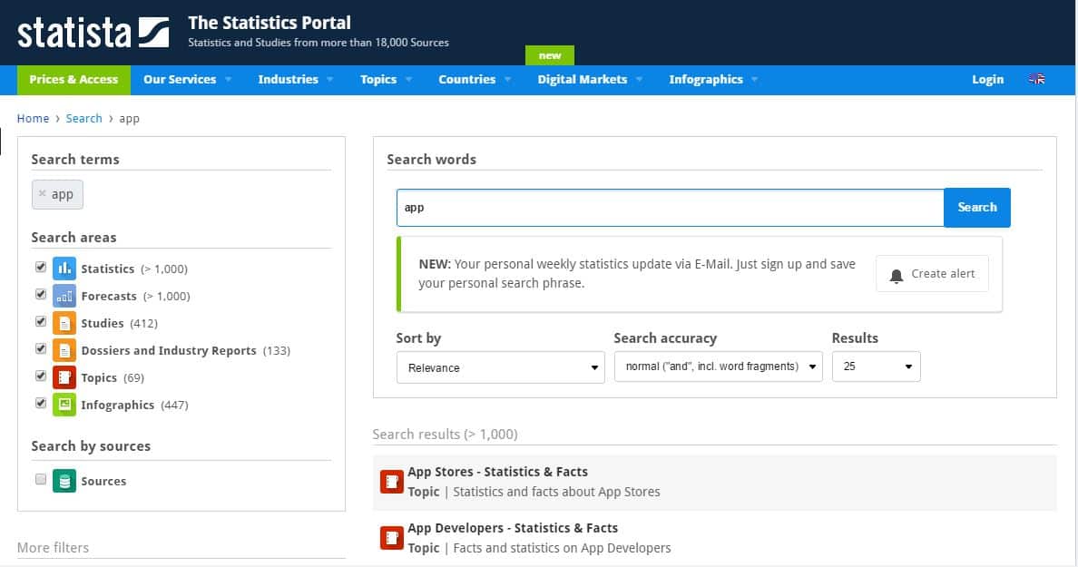Open App Developers - Statistics & Facts result
Image resolution: width=1078 pixels, height=567 pixels.
coord(513,528)
